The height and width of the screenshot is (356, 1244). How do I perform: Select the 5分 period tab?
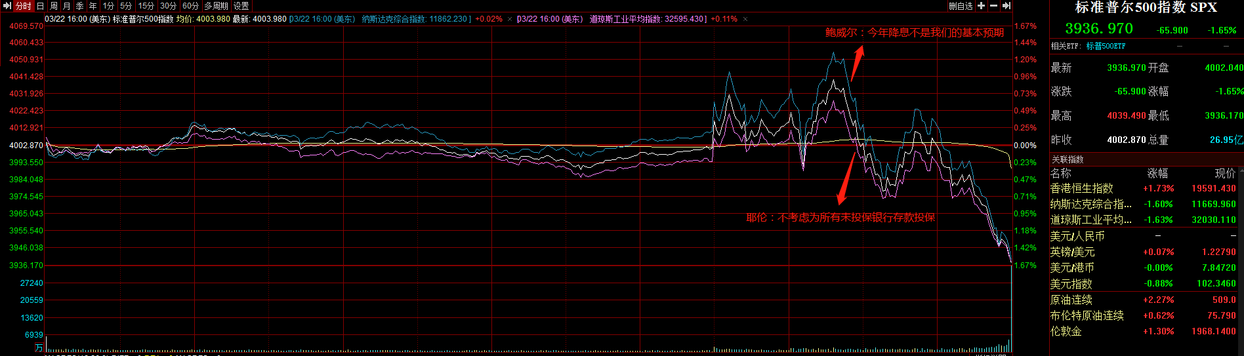pyautogui.click(x=126, y=6)
